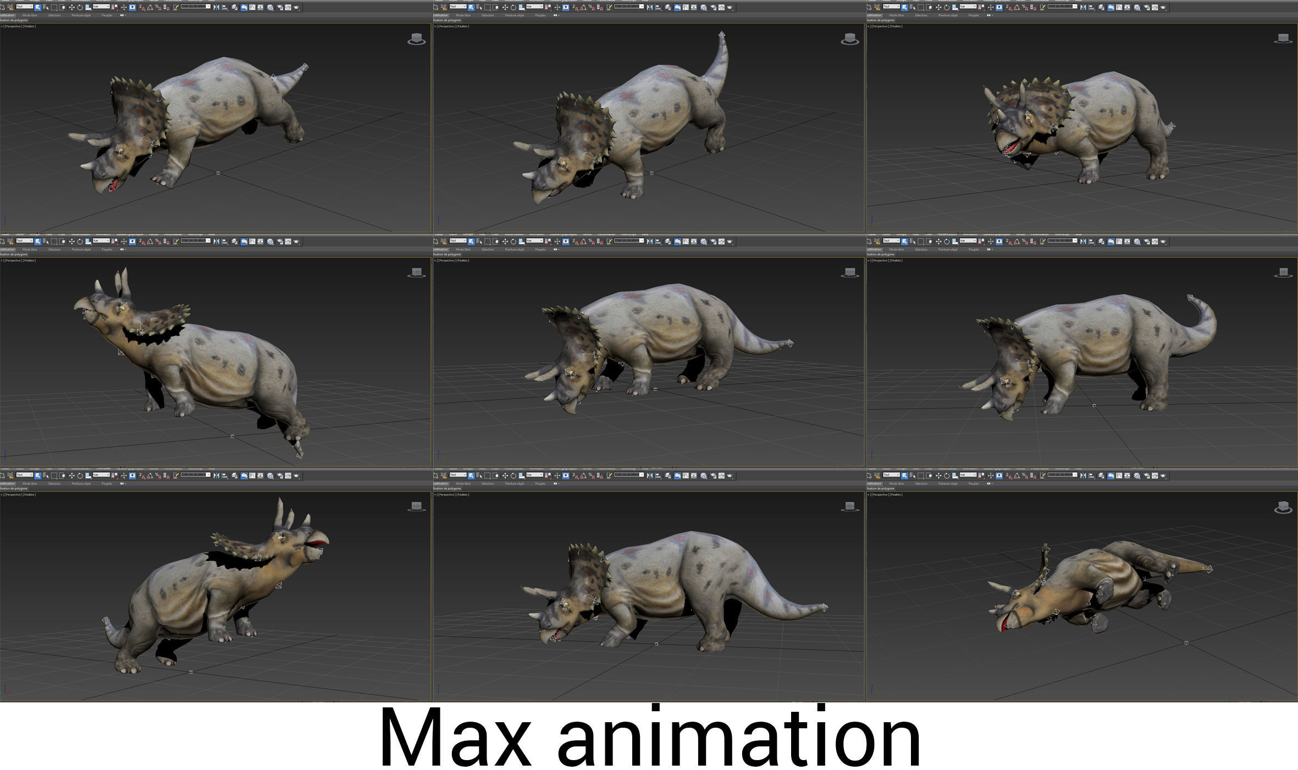The width and height of the screenshot is (1298, 770).
Task: Toggle Angle Snap in top-middle screenshot
Action: click(584, 7)
